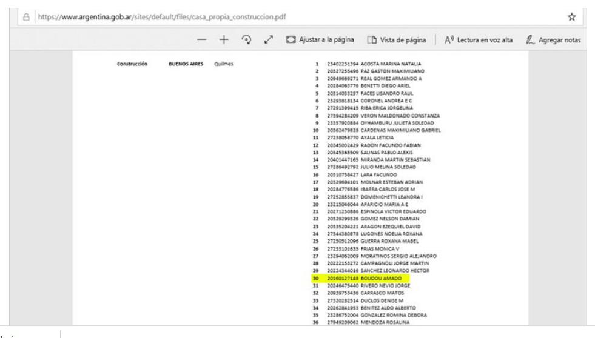Click name CARRASCO MATOS

tap(383, 293)
